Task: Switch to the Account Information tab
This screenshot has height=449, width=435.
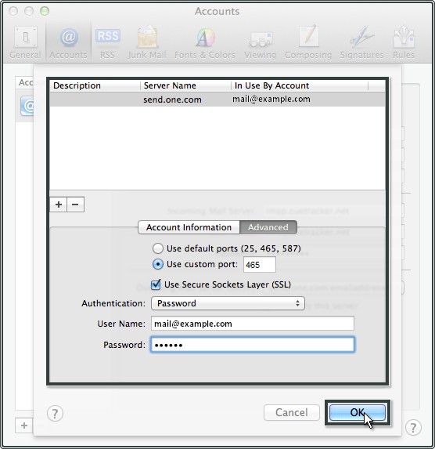Action: coord(189,227)
